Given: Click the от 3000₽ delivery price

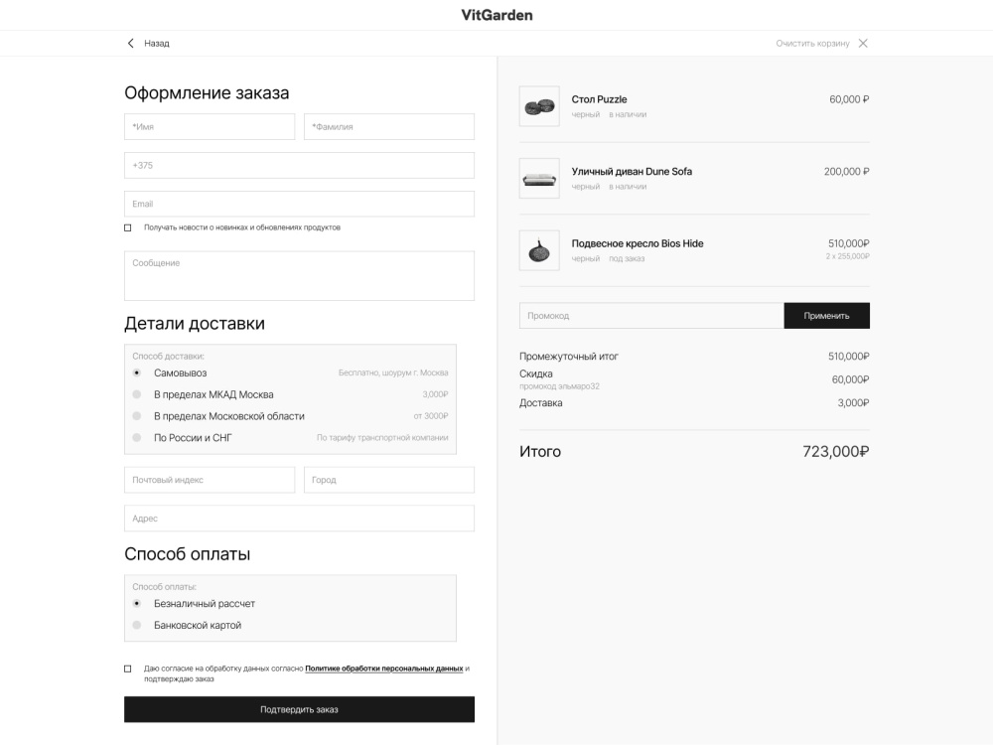Looking at the screenshot, I should [431, 416].
